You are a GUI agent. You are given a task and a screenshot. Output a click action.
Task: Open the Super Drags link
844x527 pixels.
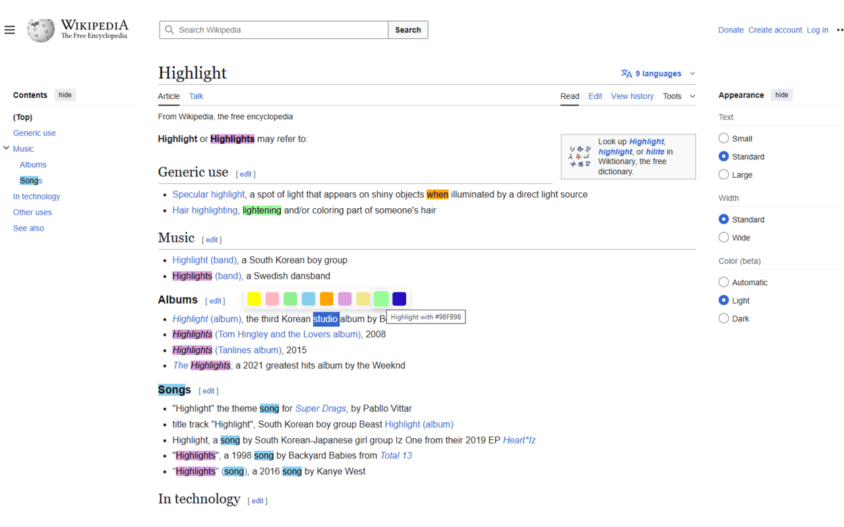[320, 408]
